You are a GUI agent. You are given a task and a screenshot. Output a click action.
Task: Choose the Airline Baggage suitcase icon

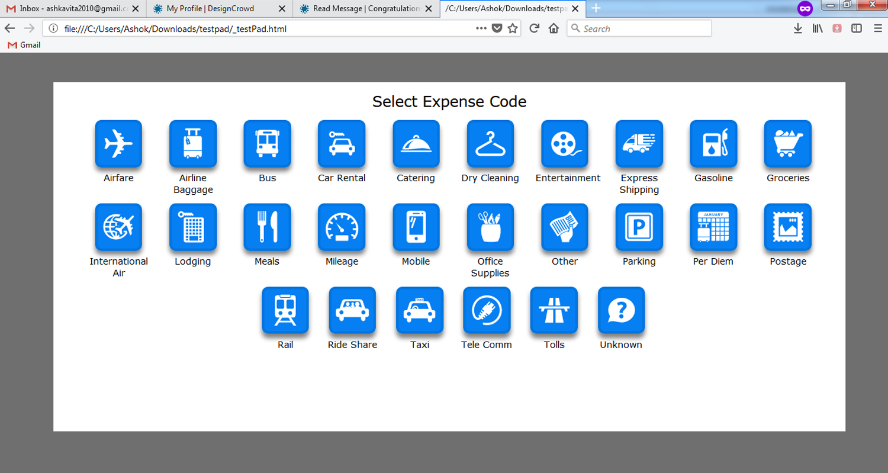[x=193, y=143]
